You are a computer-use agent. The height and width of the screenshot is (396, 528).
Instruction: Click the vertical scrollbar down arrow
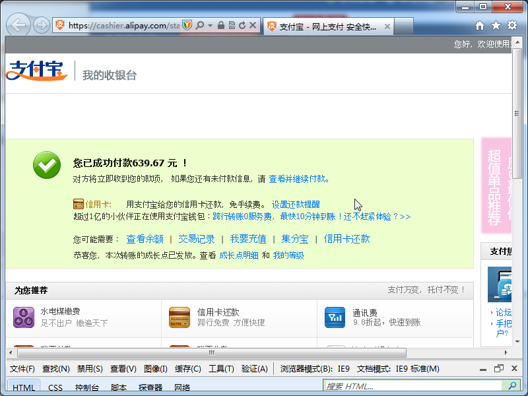pyautogui.click(x=517, y=342)
